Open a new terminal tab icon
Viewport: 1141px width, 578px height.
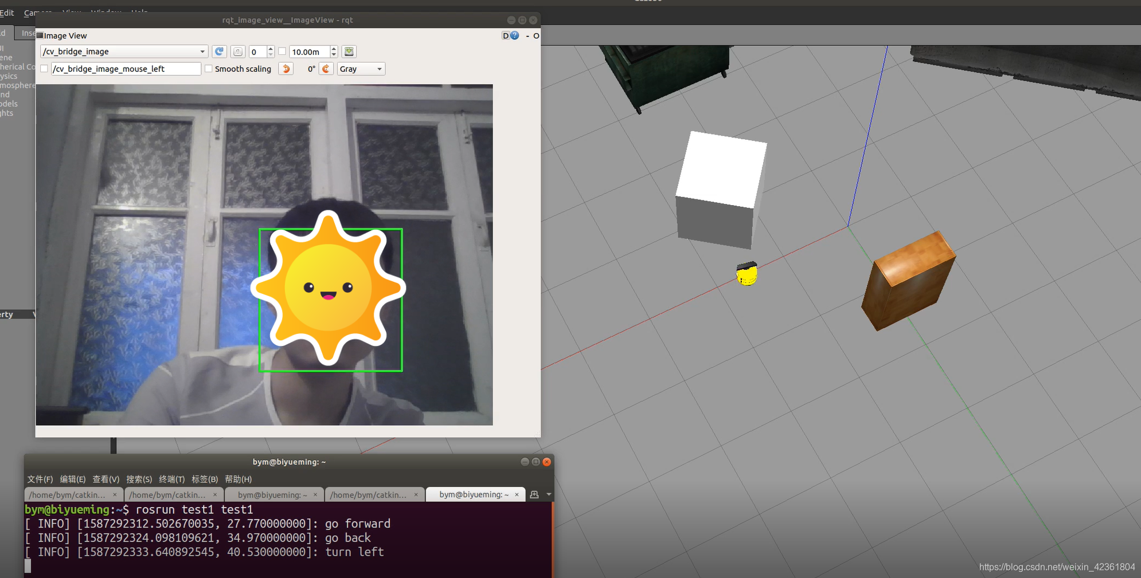tap(534, 494)
